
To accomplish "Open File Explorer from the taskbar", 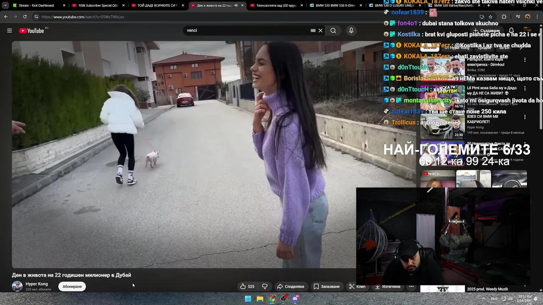I will pos(260,299).
